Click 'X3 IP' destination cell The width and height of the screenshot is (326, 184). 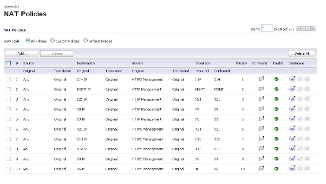[81, 119]
